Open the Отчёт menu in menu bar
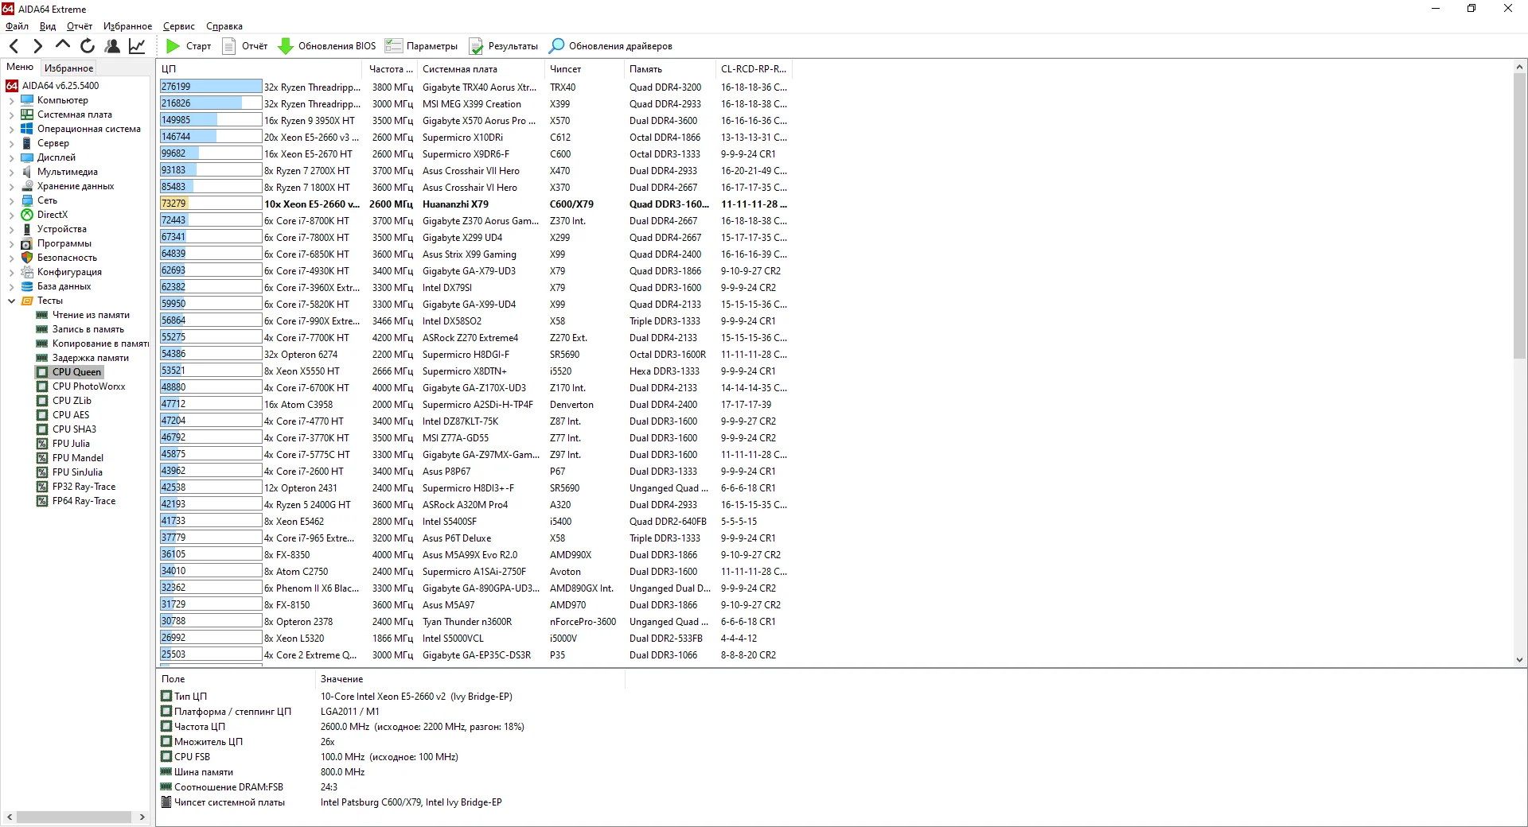This screenshot has height=827, width=1528. pyautogui.click(x=80, y=26)
